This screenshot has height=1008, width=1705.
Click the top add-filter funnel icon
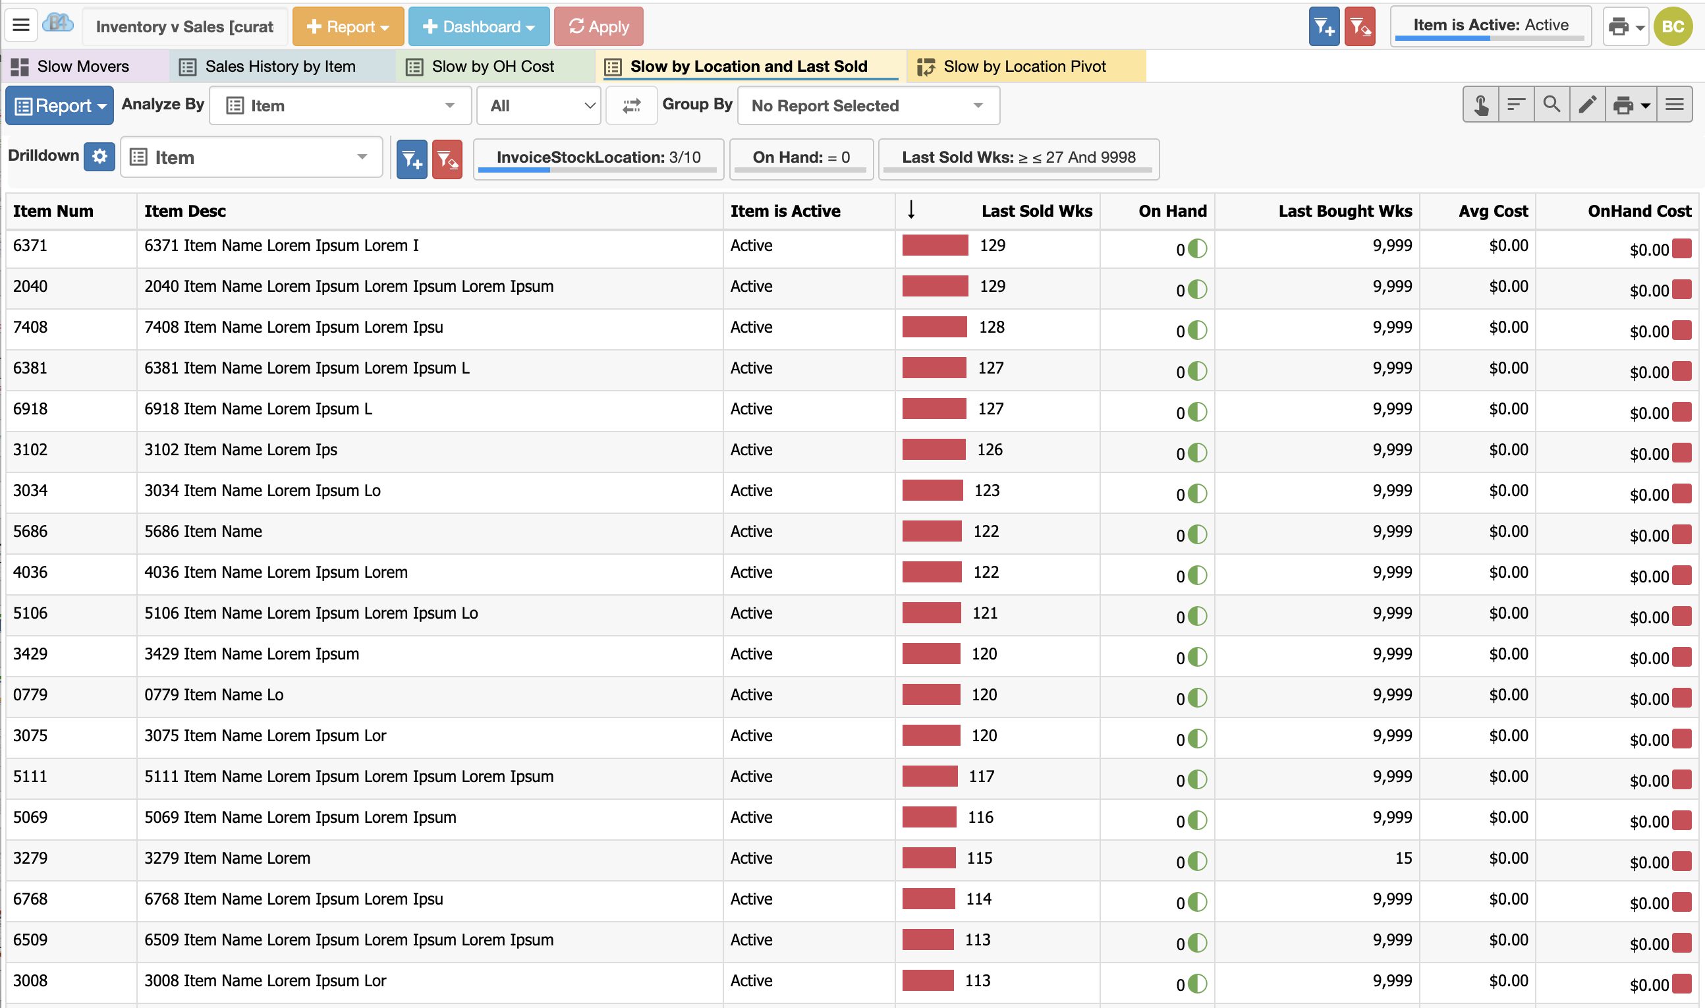(x=1324, y=26)
